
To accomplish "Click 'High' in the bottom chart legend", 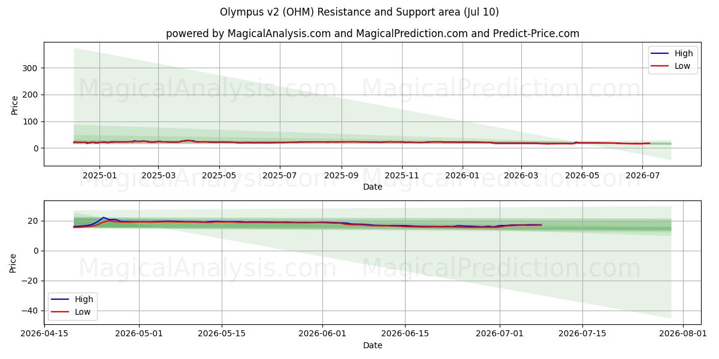I will point(84,299).
